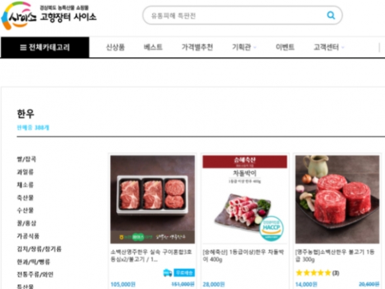This screenshot has height=289, width=385.
Task: Select the 쌀/잡곡 category link
Action: [27, 159]
